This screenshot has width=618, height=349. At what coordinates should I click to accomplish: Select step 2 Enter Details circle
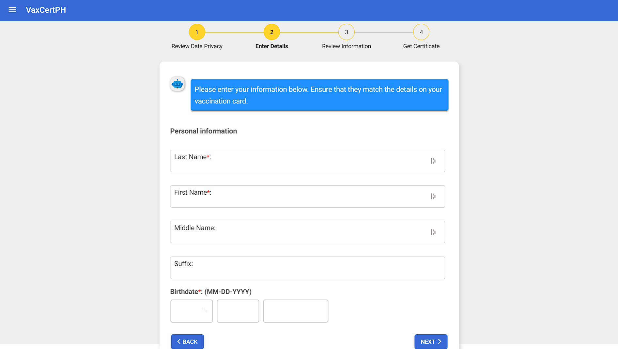271,32
